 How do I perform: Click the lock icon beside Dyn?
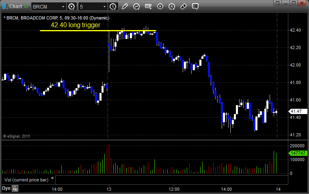click(15, 188)
